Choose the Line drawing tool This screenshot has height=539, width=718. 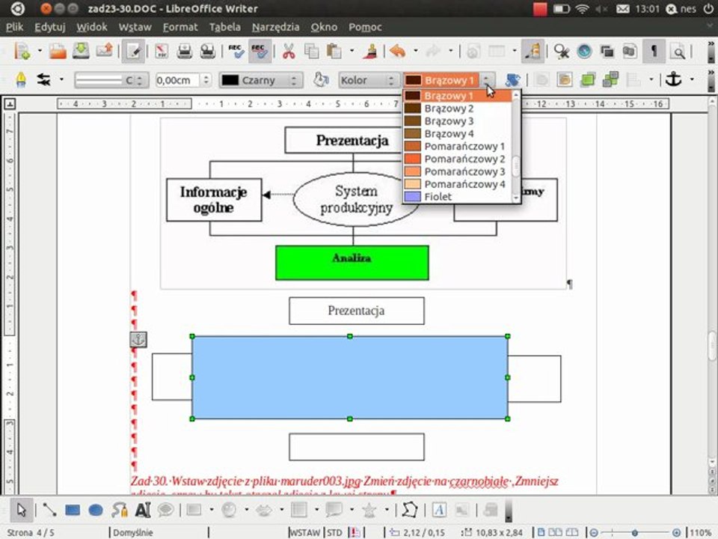(49, 510)
